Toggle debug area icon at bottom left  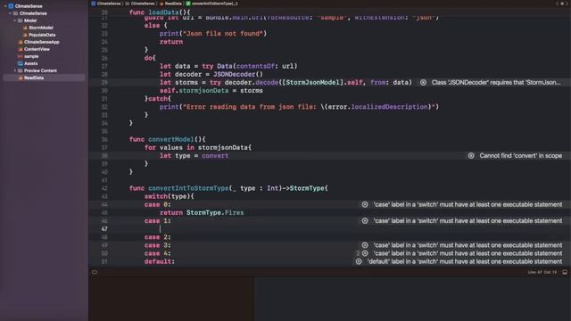coord(95,272)
